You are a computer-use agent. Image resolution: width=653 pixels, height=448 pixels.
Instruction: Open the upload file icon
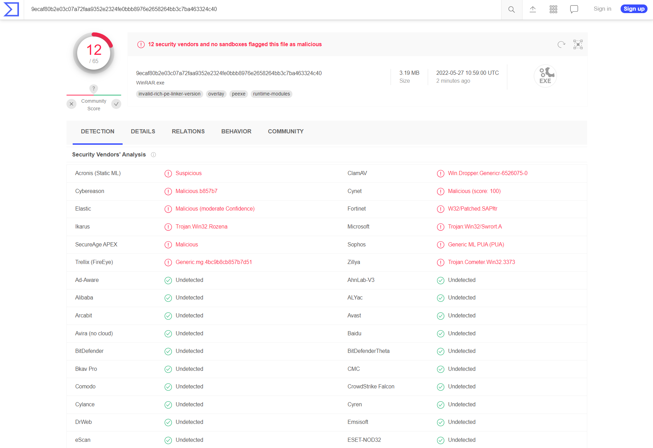[x=532, y=9]
